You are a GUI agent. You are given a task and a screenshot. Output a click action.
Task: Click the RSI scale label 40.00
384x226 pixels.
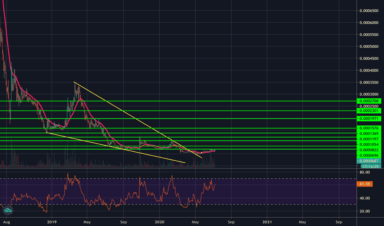pos(365,198)
